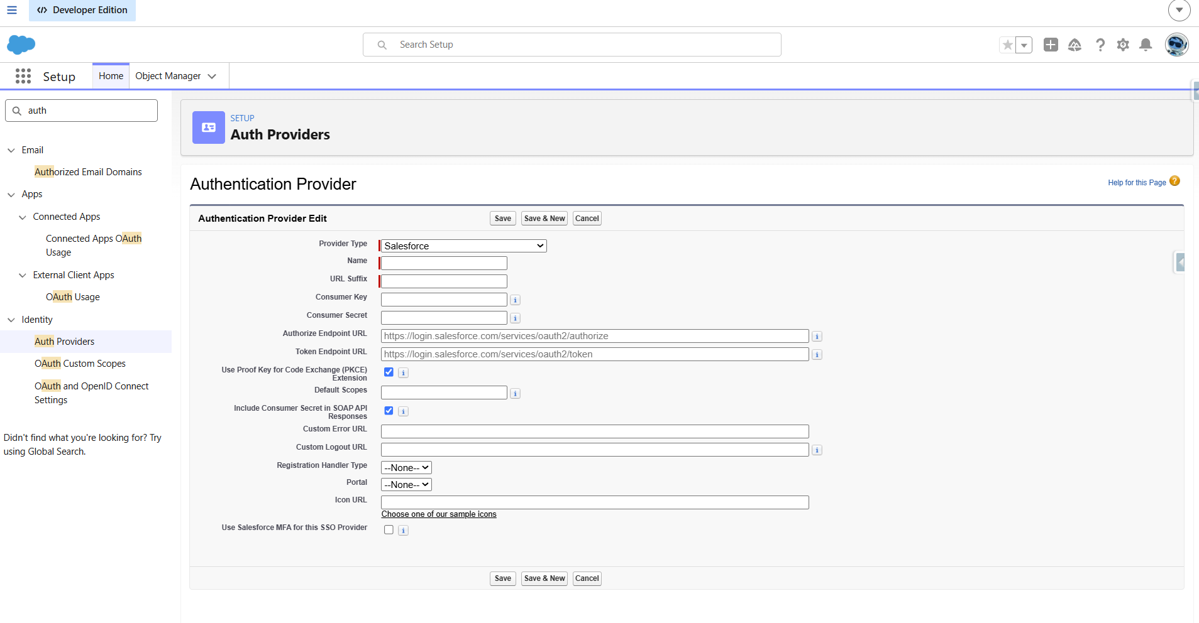Viewport: 1199px width, 623px height.
Task: Click the top Save button
Action: [503, 219]
